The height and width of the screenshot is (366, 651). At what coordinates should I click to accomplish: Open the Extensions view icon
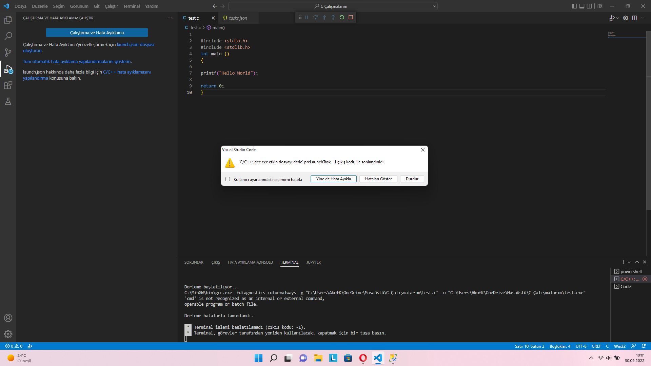tap(8, 85)
